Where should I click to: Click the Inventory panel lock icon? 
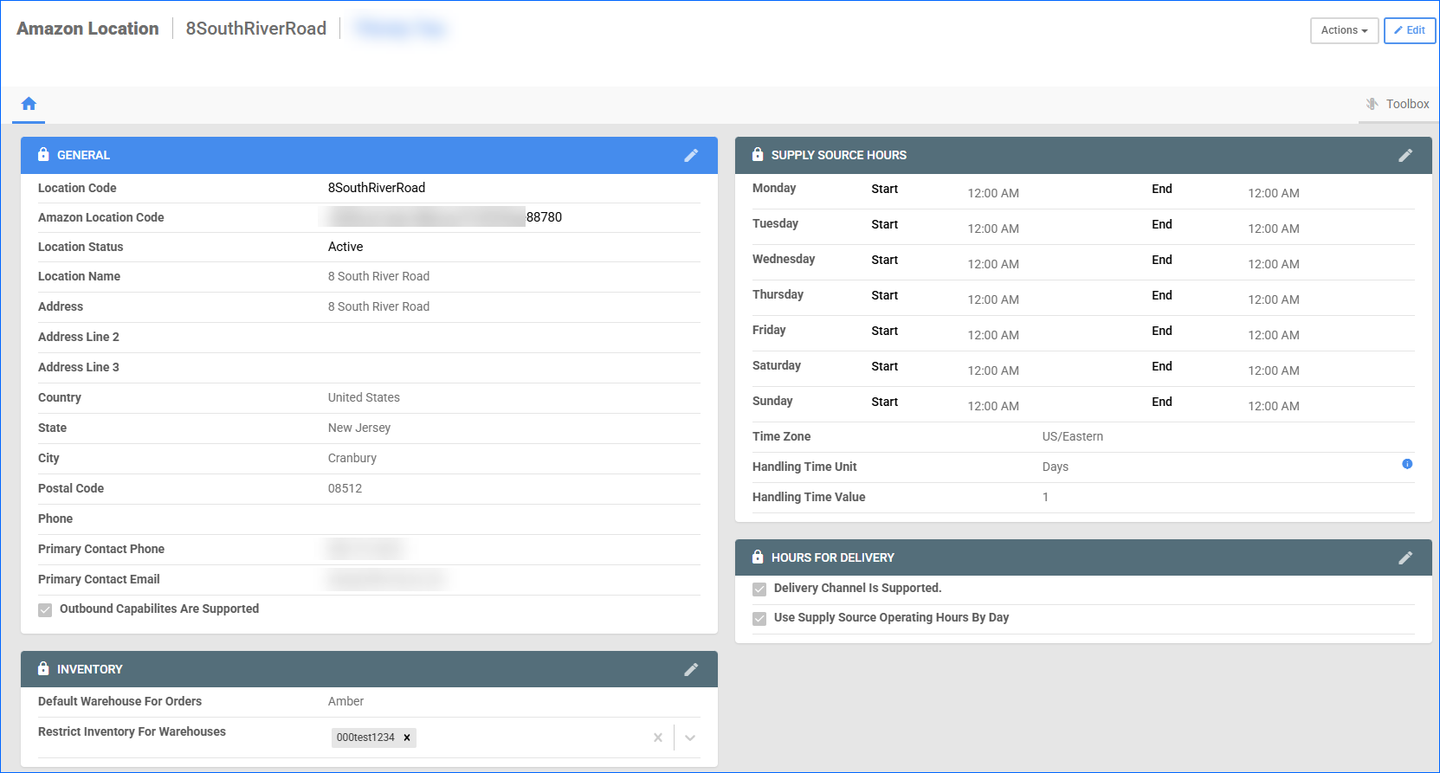(x=43, y=668)
